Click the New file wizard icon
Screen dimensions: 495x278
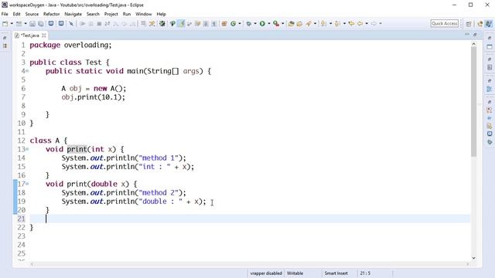click(x=5, y=24)
